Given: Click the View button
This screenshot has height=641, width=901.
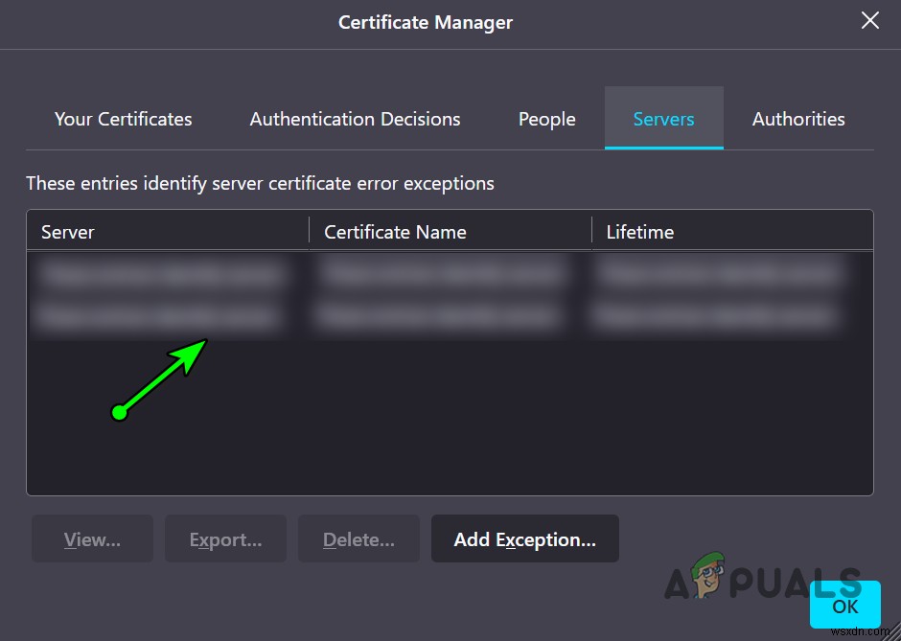Looking at the screenshot, I should point(91,538).
